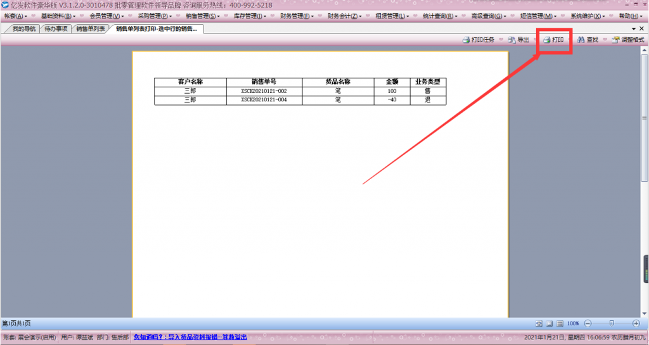Screen dimensions: 649x345
Task: Click the 销售单号 column header
Action: [x=264, y=82]
